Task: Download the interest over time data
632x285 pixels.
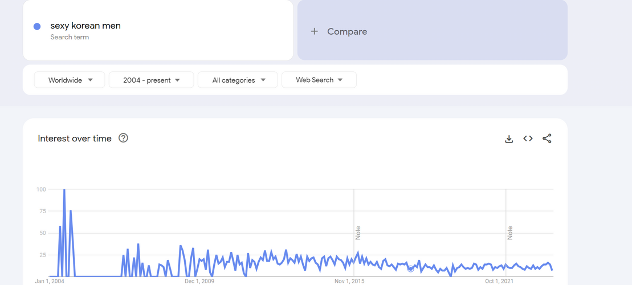Action: tap(509, 139)
